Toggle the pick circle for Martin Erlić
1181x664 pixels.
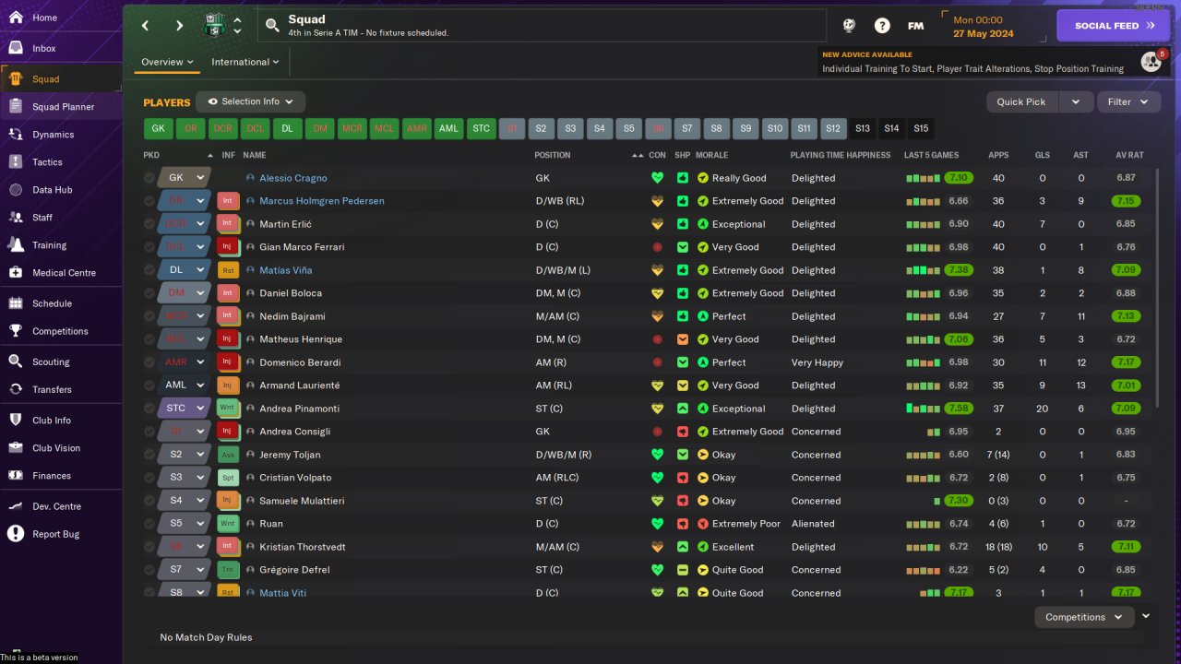(x=149, y=224)
